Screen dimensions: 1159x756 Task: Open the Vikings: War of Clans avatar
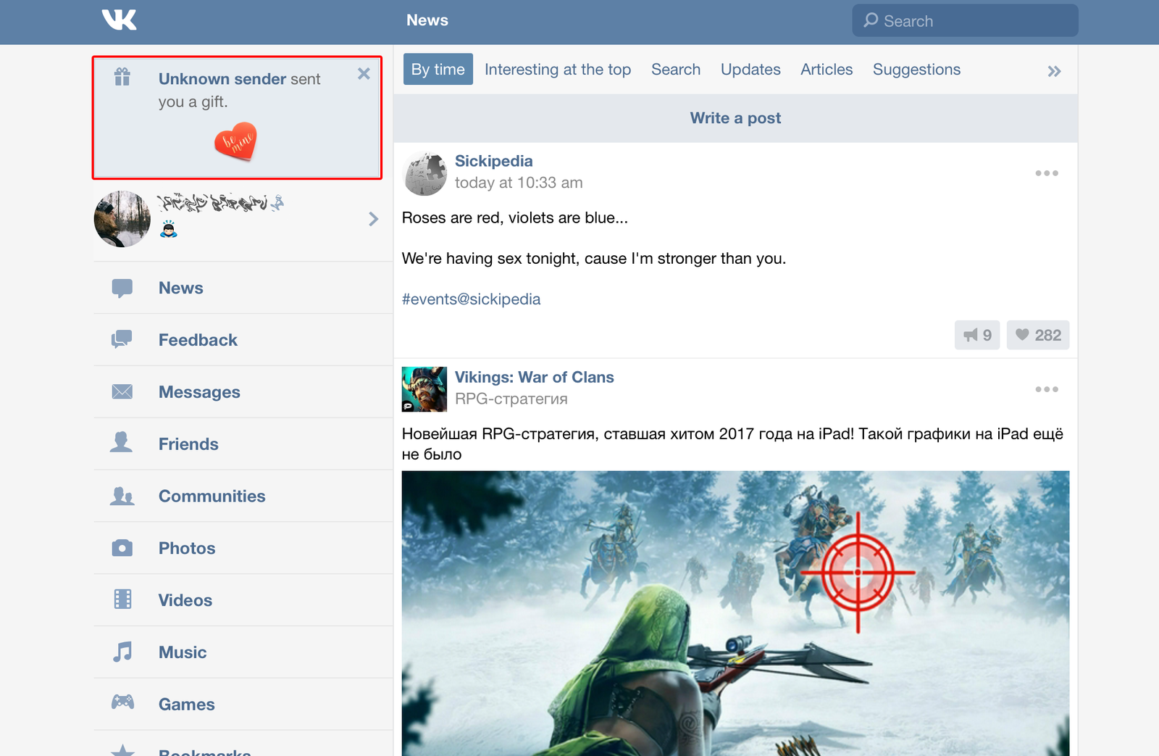click(x=424, y=389)
